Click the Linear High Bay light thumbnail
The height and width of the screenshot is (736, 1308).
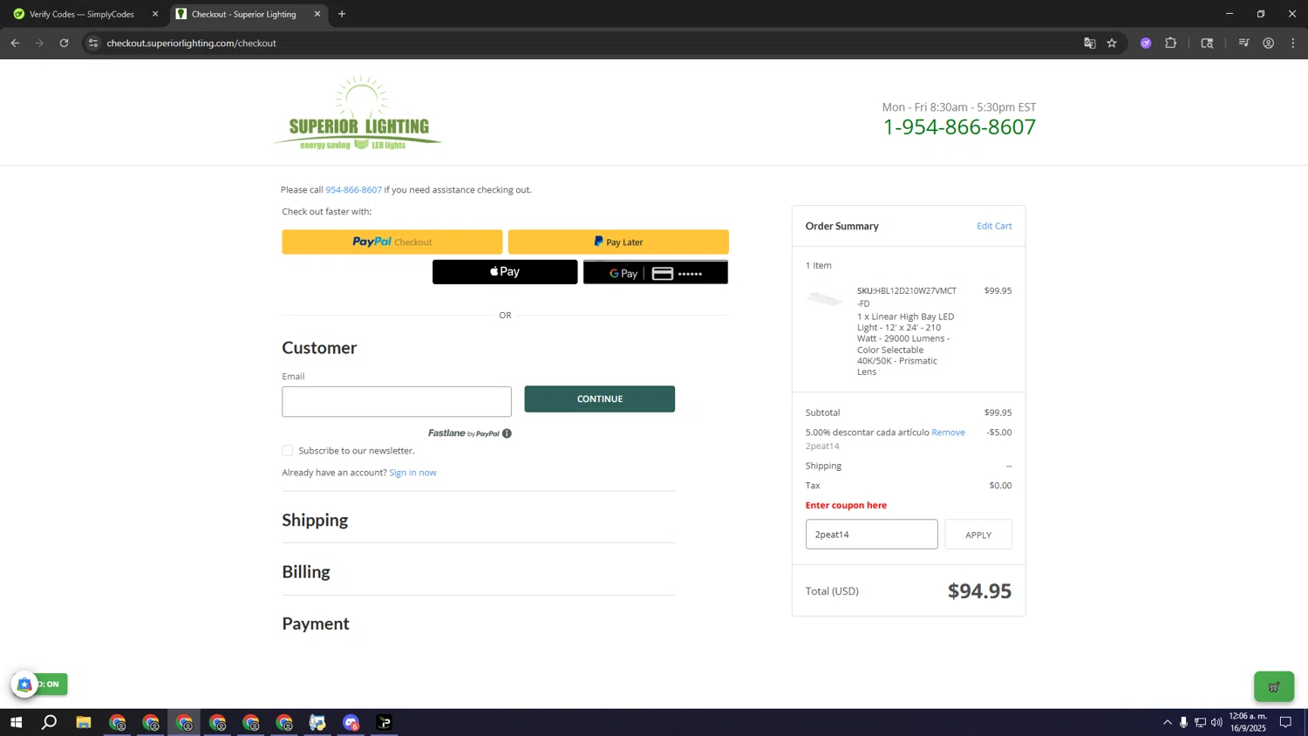[x=824, y=299]
